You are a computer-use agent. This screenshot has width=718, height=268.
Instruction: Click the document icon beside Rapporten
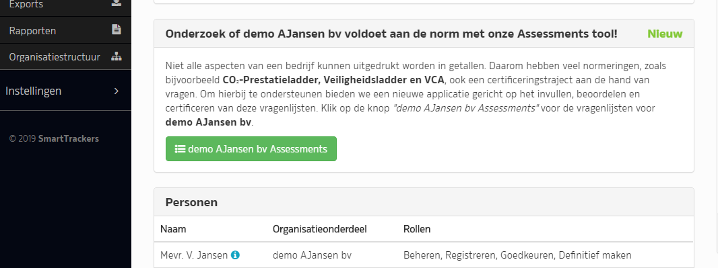pyautogui.click(x=117, y=30)
